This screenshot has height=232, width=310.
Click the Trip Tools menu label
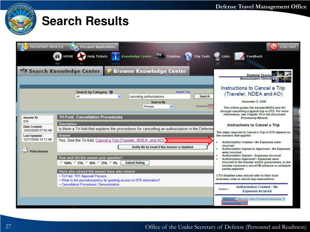(202, 56)
